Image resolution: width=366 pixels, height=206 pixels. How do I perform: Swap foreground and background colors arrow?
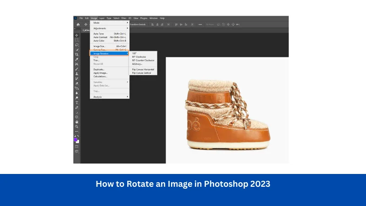click(78, 136)
